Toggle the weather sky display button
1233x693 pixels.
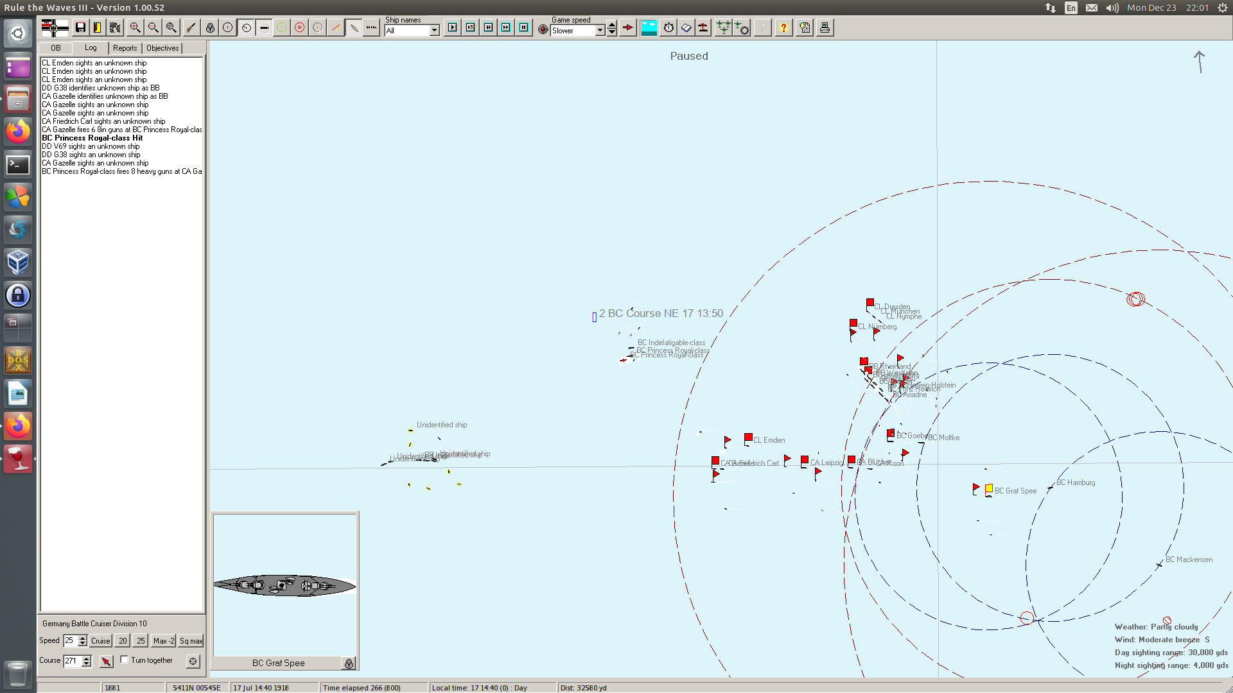[x=649, y=28]
